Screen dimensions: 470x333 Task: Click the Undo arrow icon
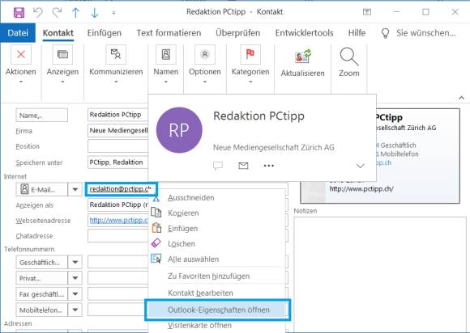[38, 13]
